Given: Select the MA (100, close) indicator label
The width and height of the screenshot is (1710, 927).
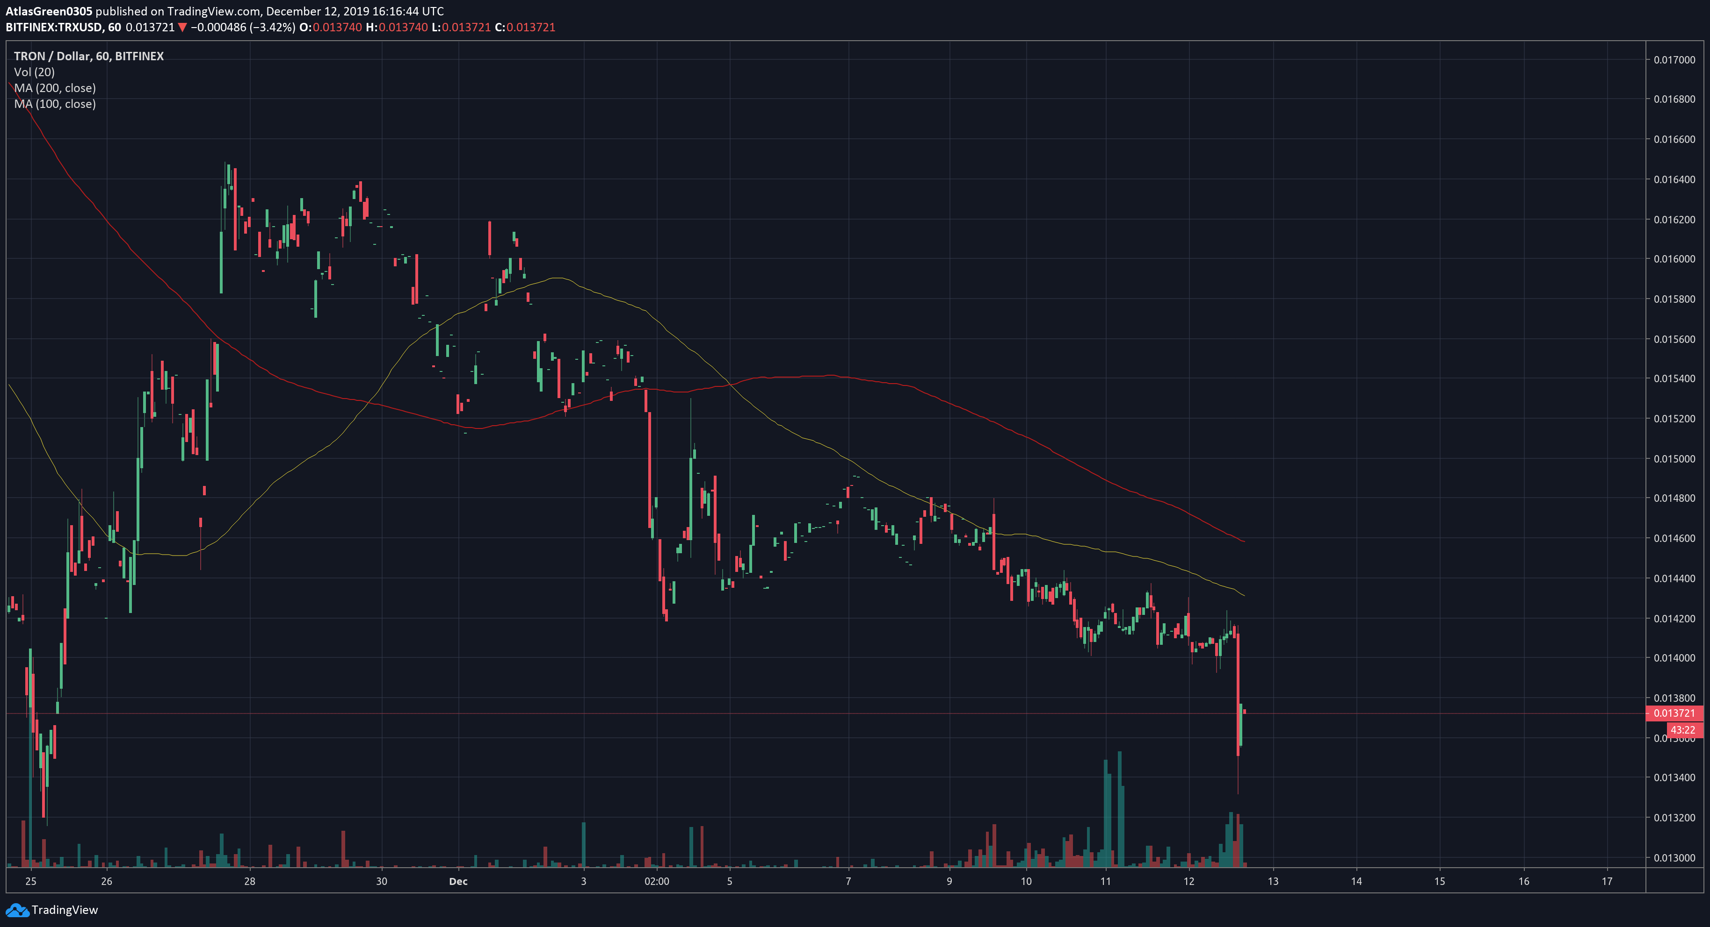Looking at the screenshot, I should (54, 103).
